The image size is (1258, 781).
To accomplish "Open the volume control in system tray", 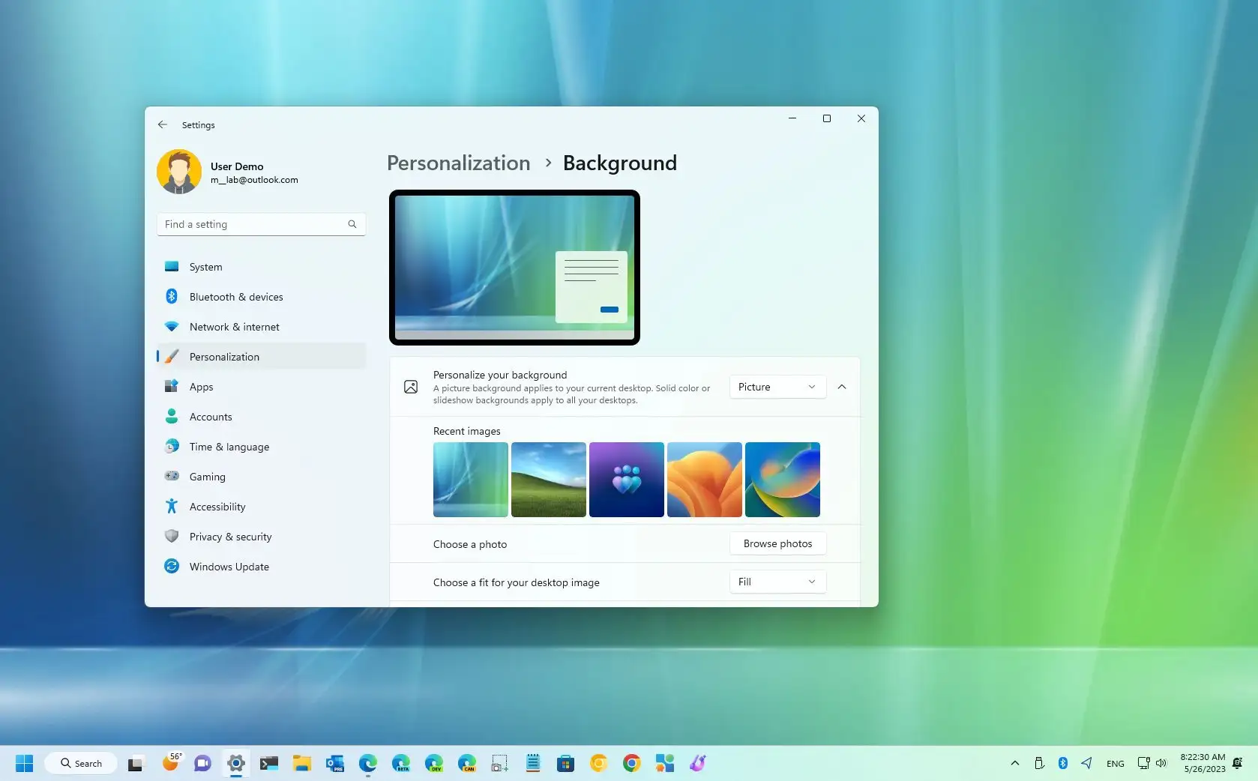I will (x=1161, y=763).
